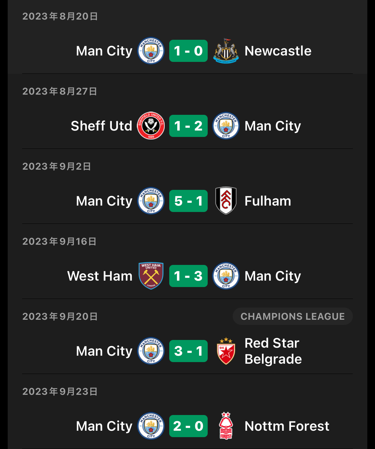Image resolution: width=375 pixels, height=449 pixels.
Task: Open the 2 - 0 score versus Nottm Forest
Action: (x=188, y=426)
